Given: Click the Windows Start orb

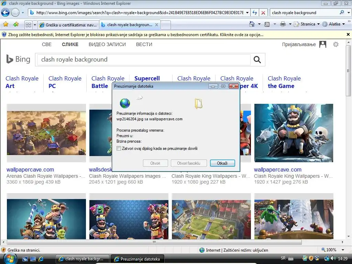Looking at the screenshot, I should click(10, 258).
